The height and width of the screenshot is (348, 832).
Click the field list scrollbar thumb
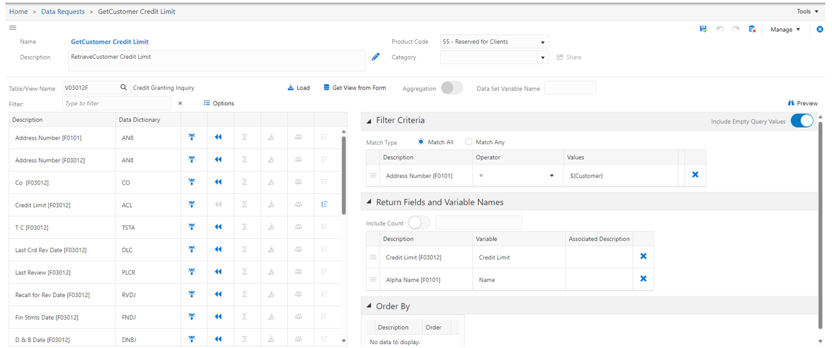point(344,175)
